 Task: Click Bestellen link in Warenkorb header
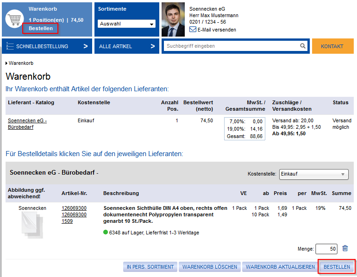click(x=41, y=28)
